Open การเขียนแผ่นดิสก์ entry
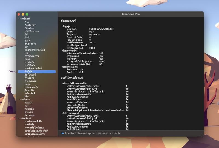 33,69
